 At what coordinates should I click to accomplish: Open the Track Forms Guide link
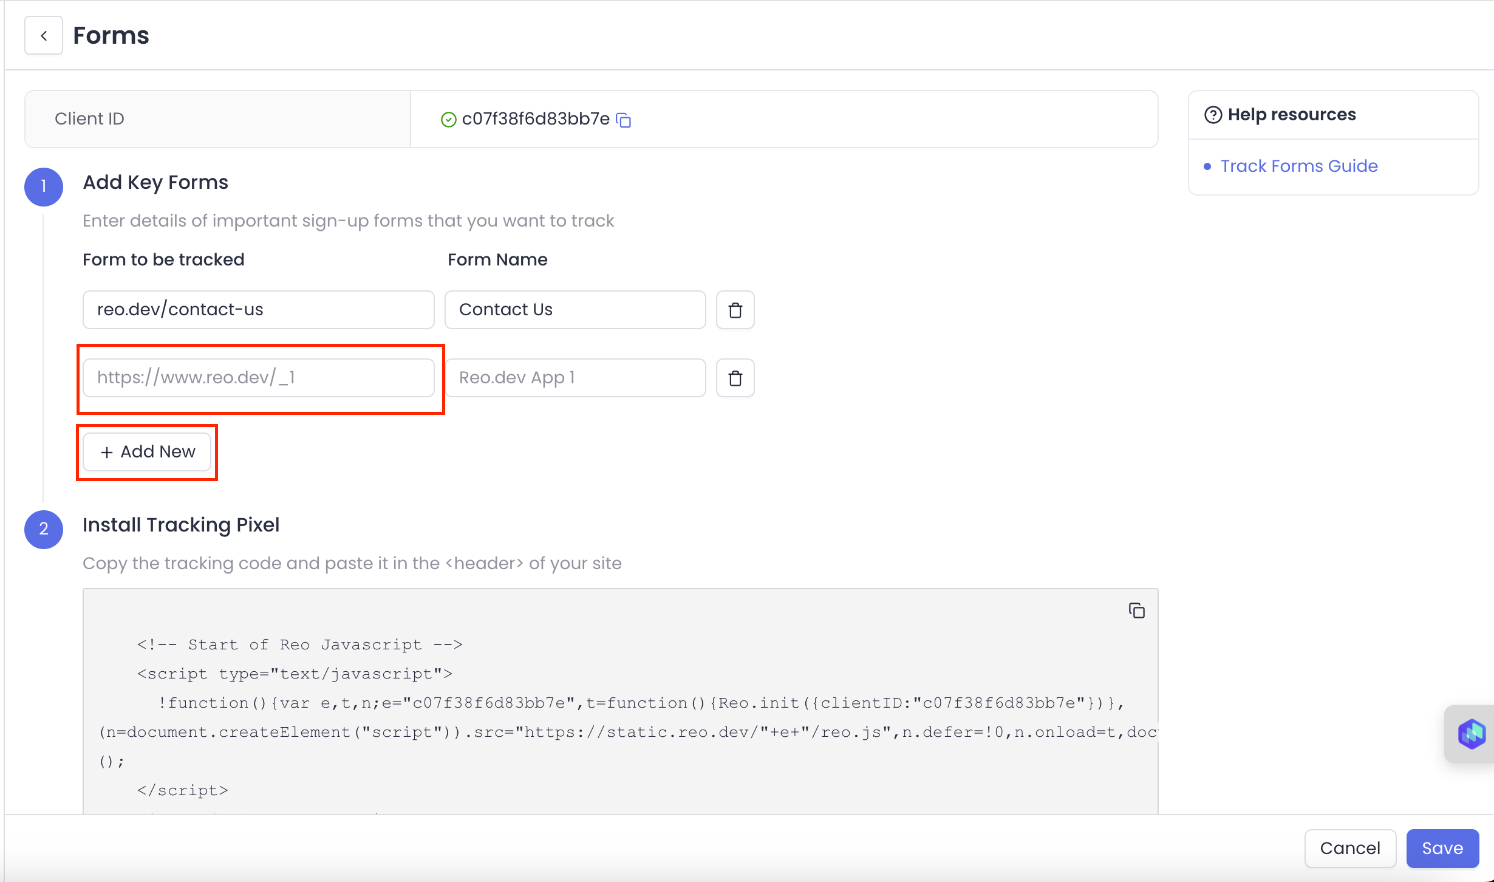coord(1298,166)
